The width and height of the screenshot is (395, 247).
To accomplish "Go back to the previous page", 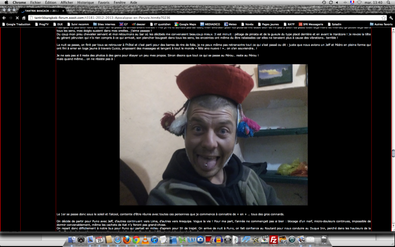I will click(4, 18).
